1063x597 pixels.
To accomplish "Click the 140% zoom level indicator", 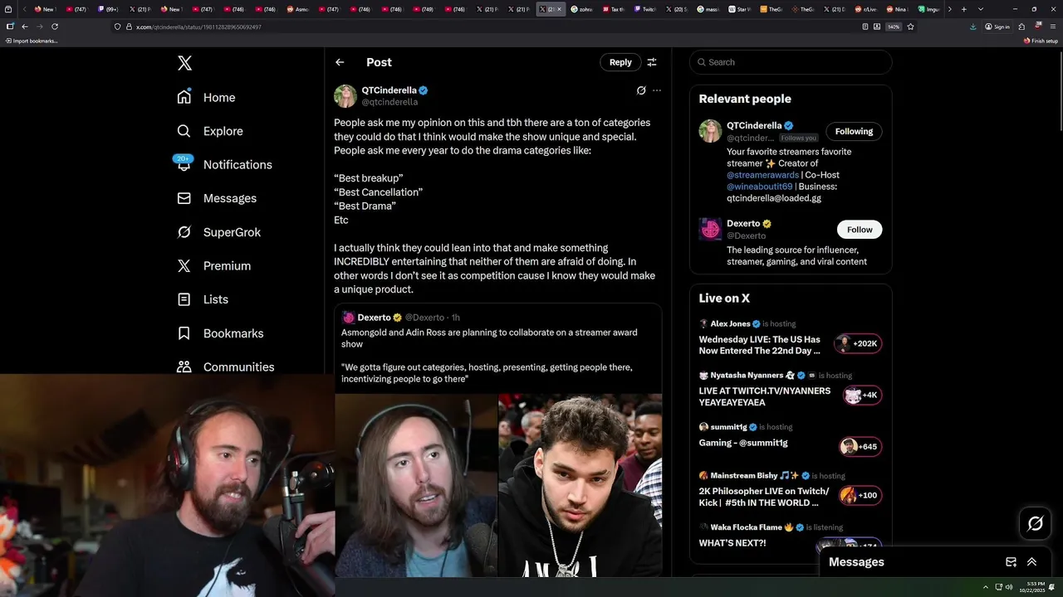I will (894, 27).
